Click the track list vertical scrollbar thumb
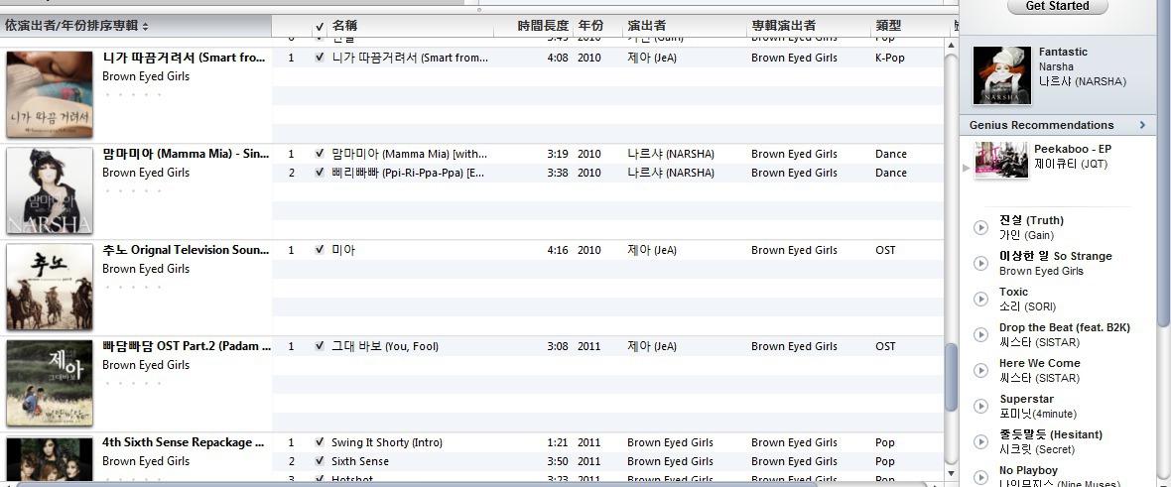Screen dimensions: 1171x487 coord(951,377)
